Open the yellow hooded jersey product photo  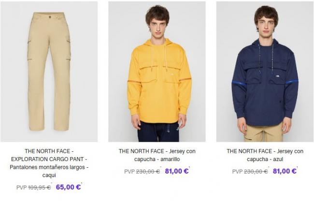pos(157,72)
